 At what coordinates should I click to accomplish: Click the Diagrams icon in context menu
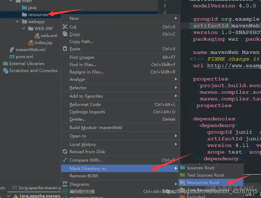[x=65, y=184]
